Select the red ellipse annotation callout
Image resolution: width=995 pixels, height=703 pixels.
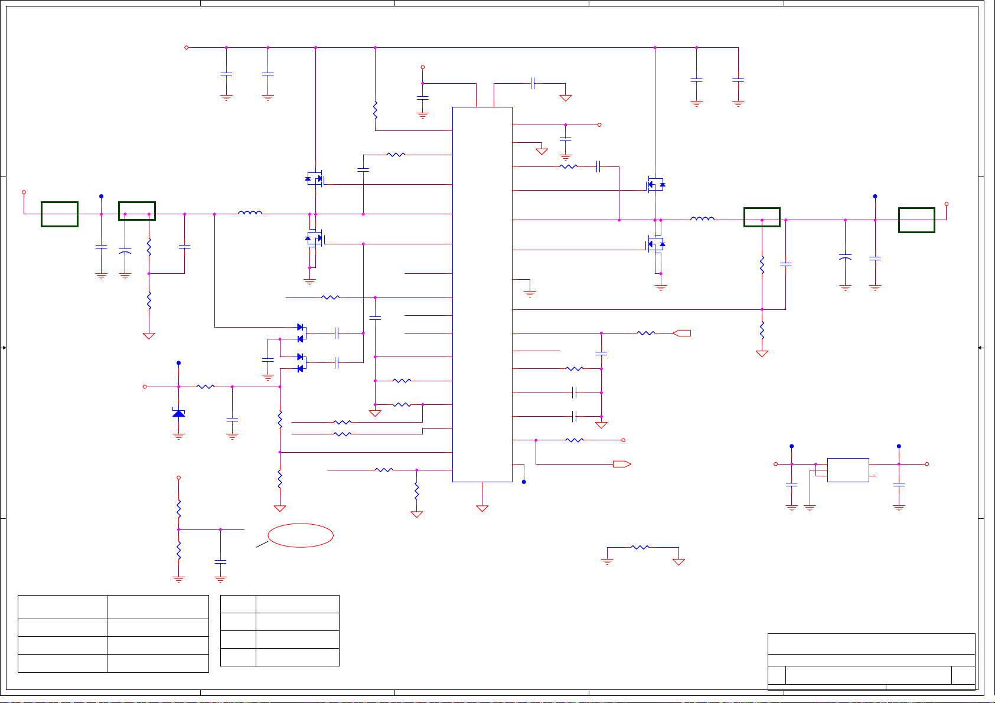301,535
